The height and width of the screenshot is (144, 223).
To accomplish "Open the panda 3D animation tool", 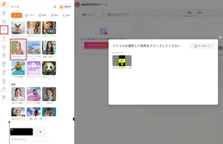I will [49, 68].
